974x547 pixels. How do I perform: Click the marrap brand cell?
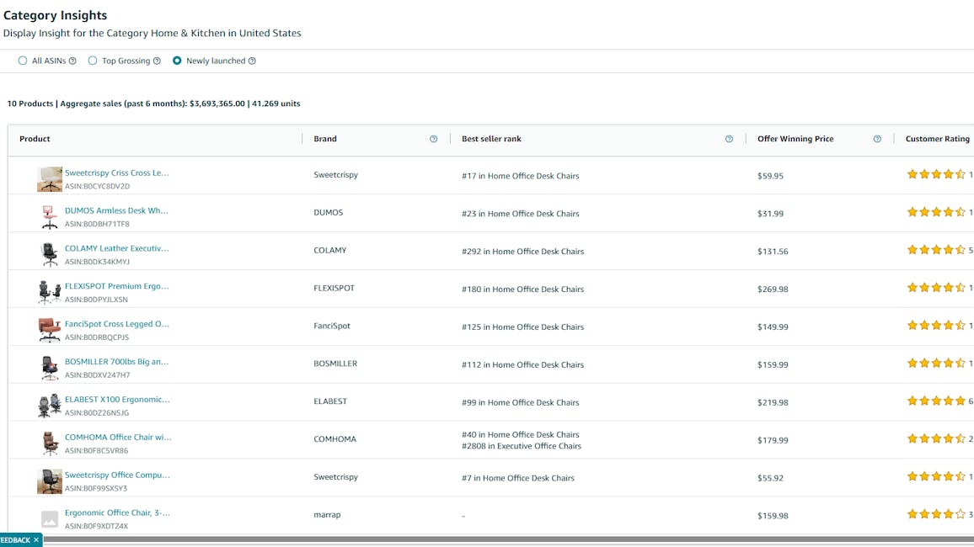[327, 515]
